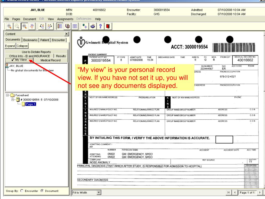This screenshot has height=199, width=265.
Task: Go to previous page arrow
Action: pyautogui.click(x=235, y=193)
